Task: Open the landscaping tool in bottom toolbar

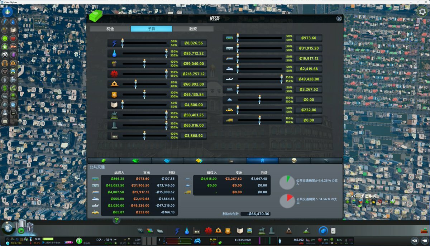Action: tap(306, 231)
